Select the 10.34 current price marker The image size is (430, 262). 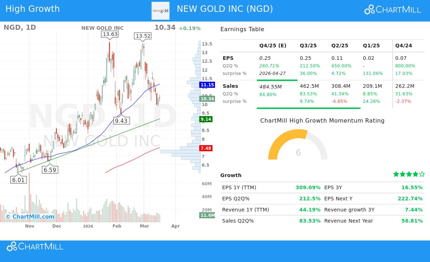coord(207,99)
